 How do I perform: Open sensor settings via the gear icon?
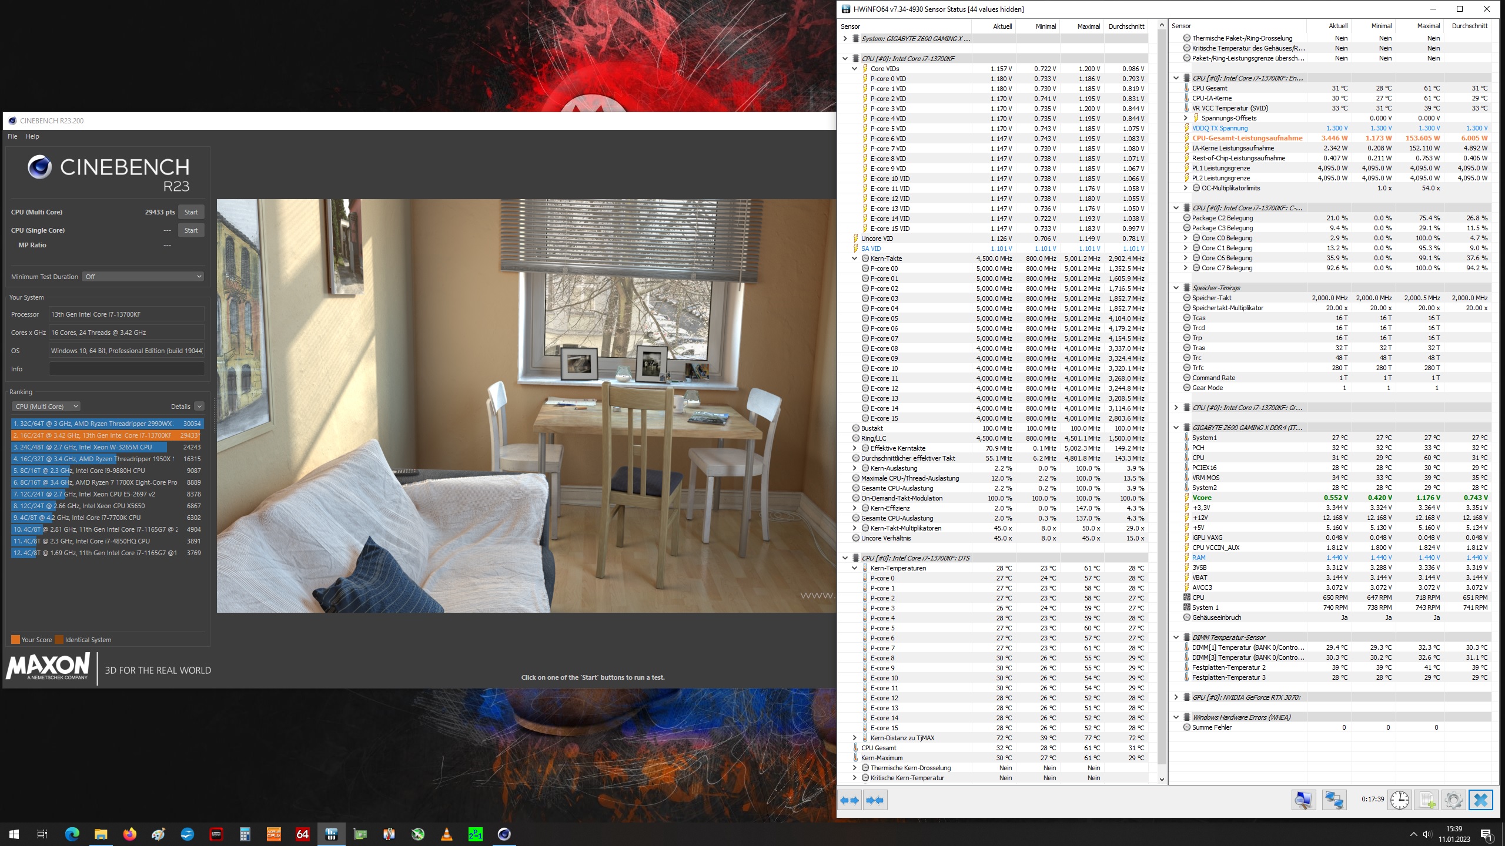click(1454, 800)
